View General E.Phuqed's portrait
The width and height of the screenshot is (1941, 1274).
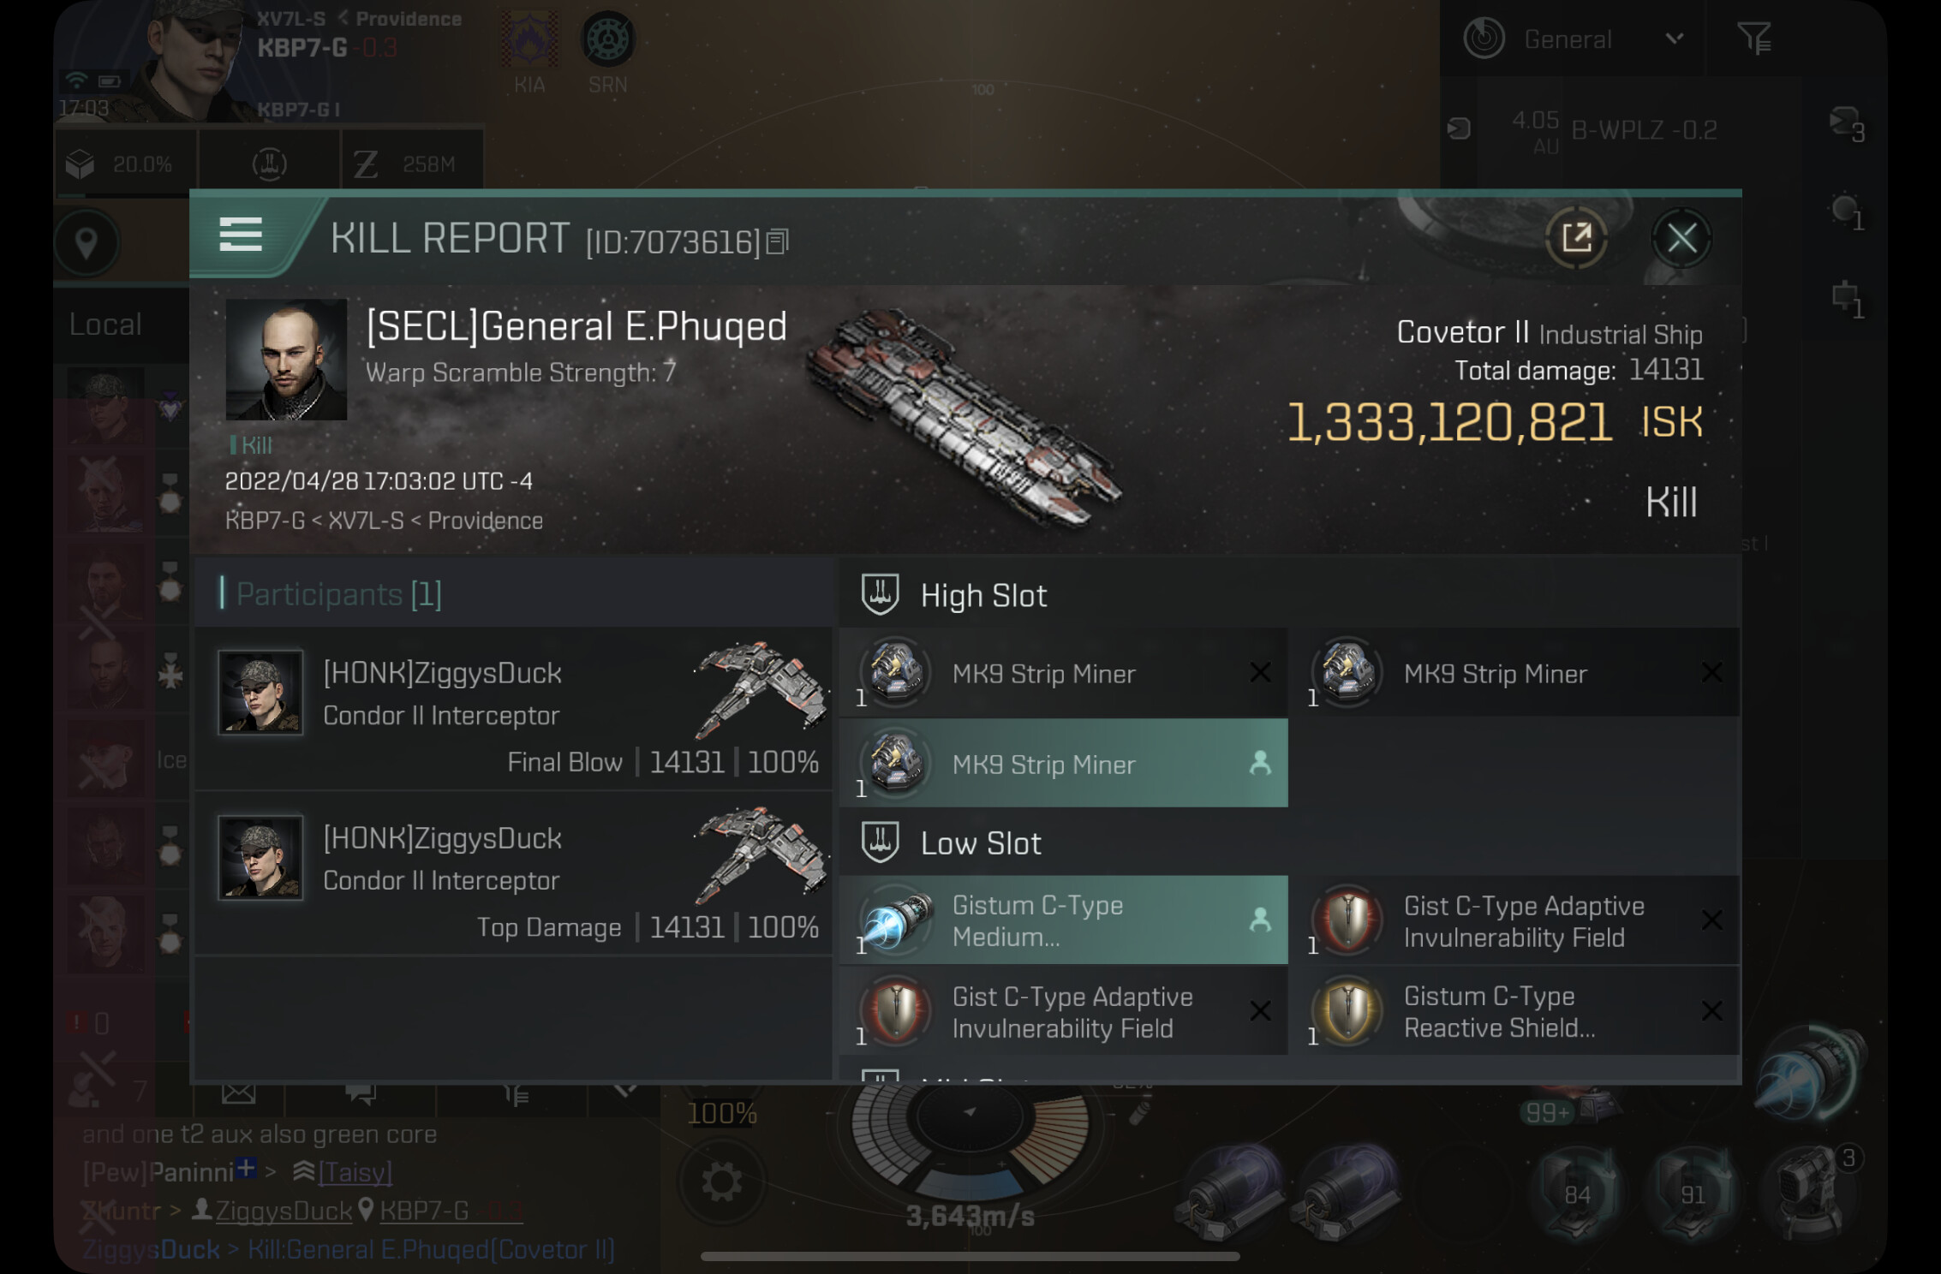tap(286, 359)
